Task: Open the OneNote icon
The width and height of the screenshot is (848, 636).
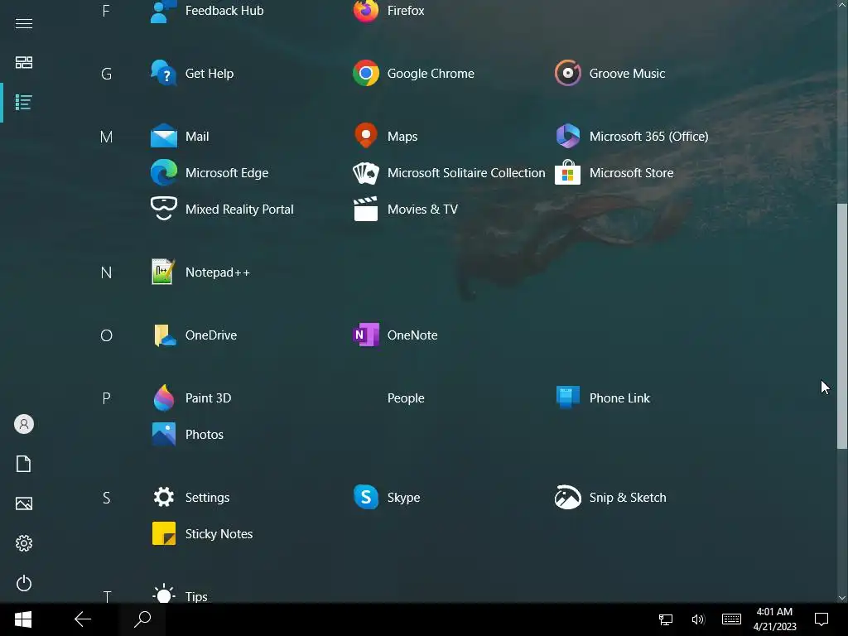Action: click(365, 335)
